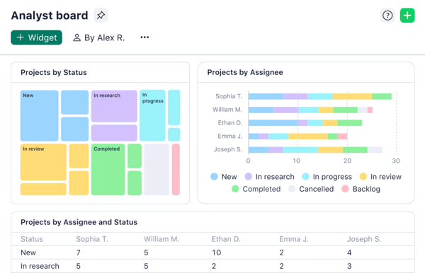425x273 pixels.
Task: Click the Status column header
Action: [x=32, y=239]
